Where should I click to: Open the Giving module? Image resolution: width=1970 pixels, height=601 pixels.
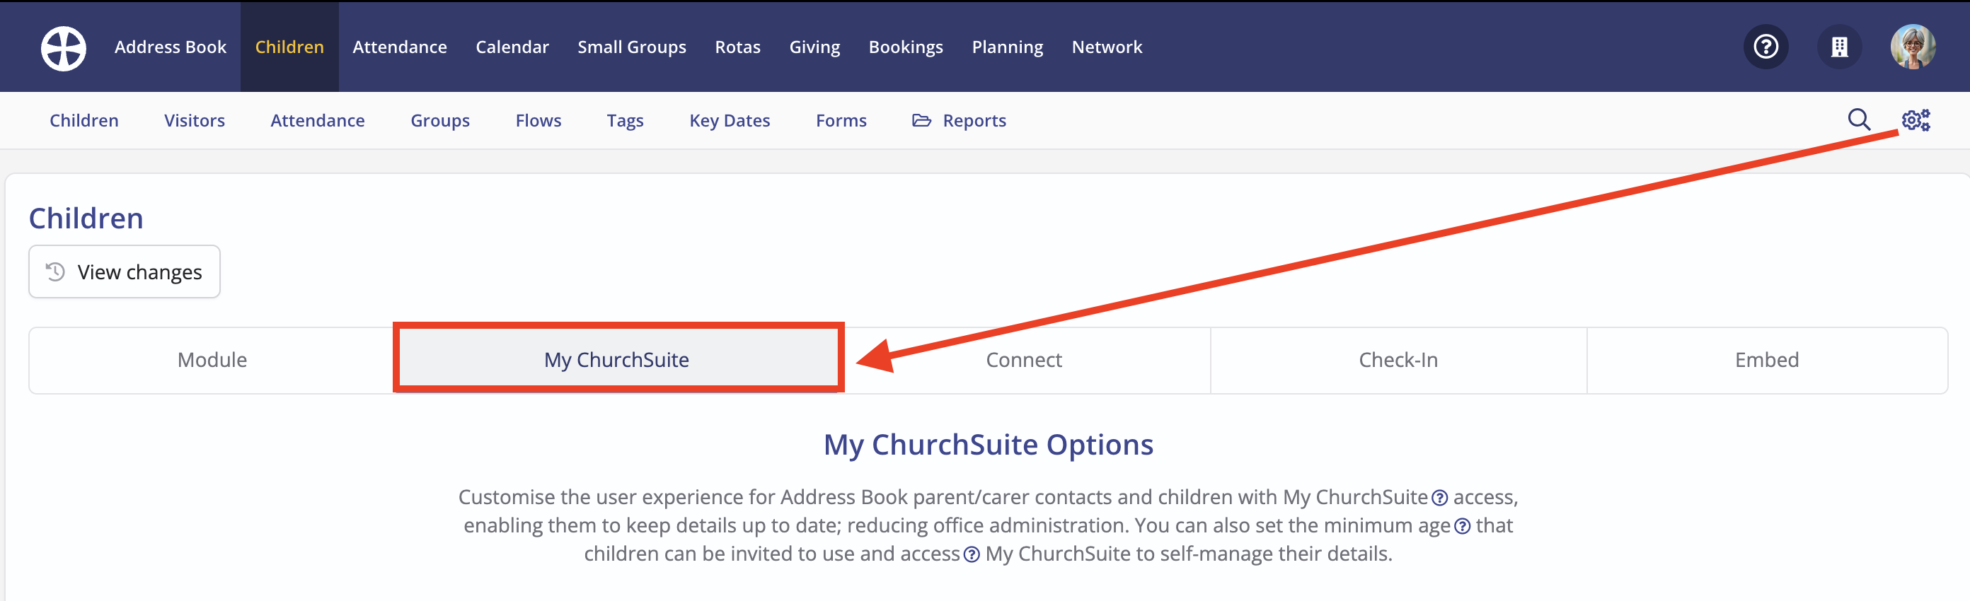click(814, 47)
